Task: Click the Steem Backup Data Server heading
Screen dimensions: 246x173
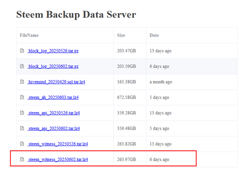Action: 76,15
